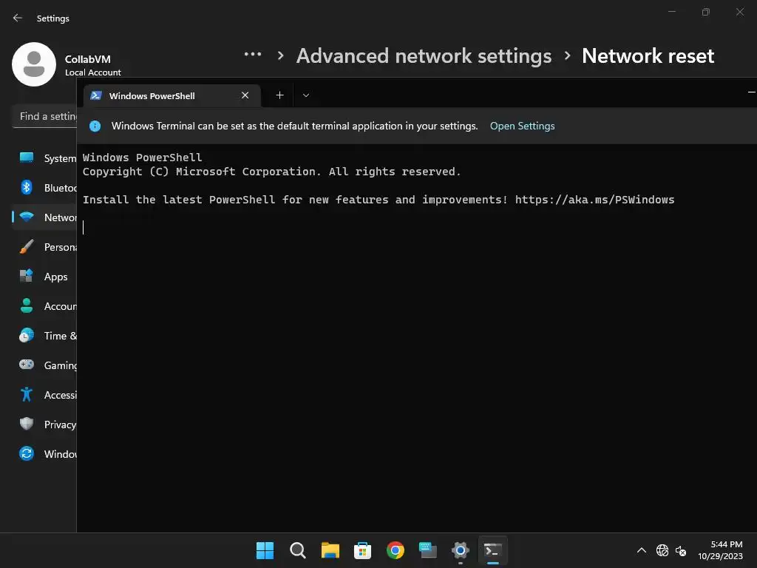Open Accessibility in Settings sidebar
The image size is (757, 568).
point(44,395)
